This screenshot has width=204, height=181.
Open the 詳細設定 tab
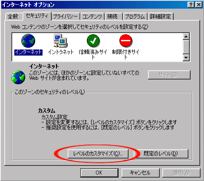click(x=161, y=16)
